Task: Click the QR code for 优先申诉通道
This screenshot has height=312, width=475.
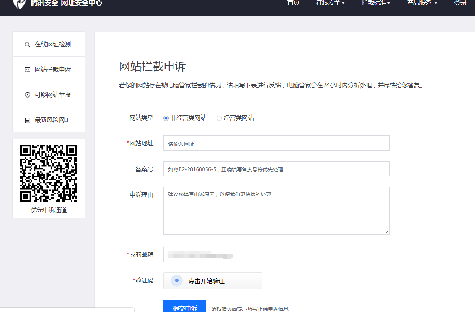Action: pyautogui.click(x=49, y=173)
